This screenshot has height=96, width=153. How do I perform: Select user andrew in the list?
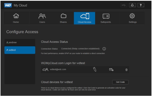(x=20, y=42)
